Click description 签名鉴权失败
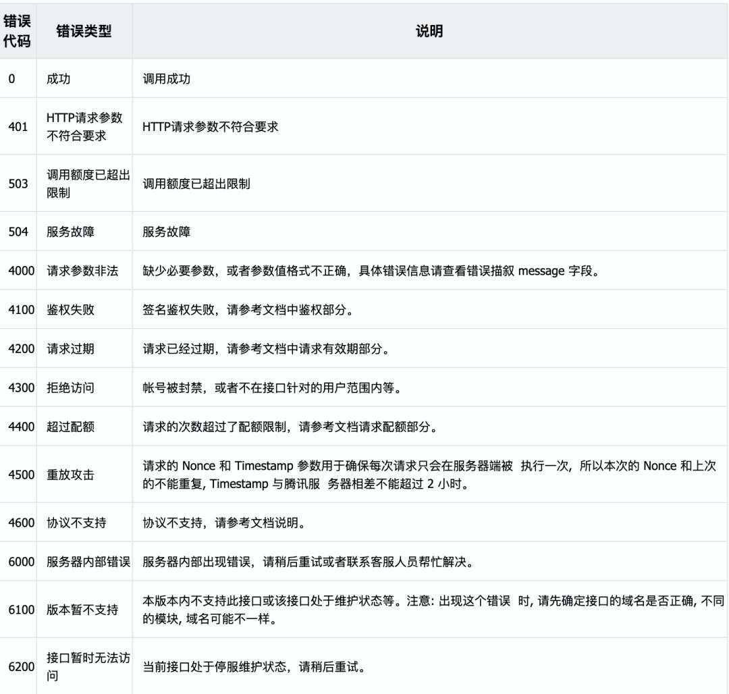 [248, 310]
